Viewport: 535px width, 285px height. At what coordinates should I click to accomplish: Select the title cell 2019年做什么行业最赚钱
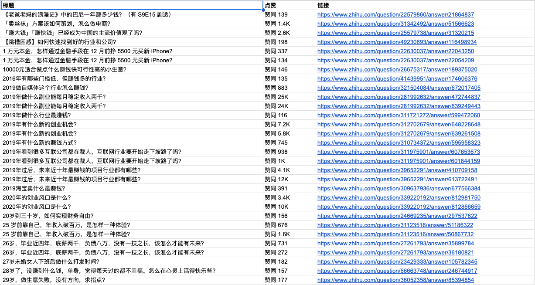[x=132, y=115]
